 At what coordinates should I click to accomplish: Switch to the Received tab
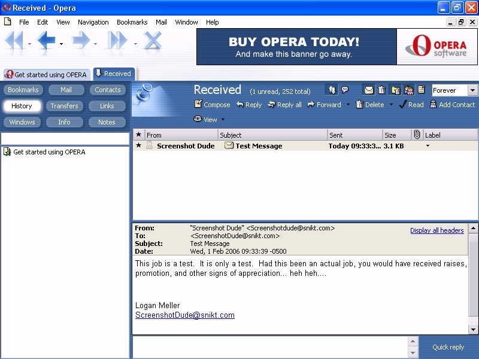114,74
